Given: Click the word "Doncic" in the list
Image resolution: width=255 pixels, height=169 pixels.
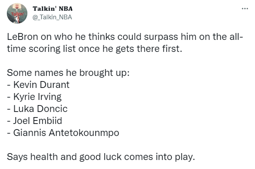Looking at the screenshot, I should click(x=52, y=109).
